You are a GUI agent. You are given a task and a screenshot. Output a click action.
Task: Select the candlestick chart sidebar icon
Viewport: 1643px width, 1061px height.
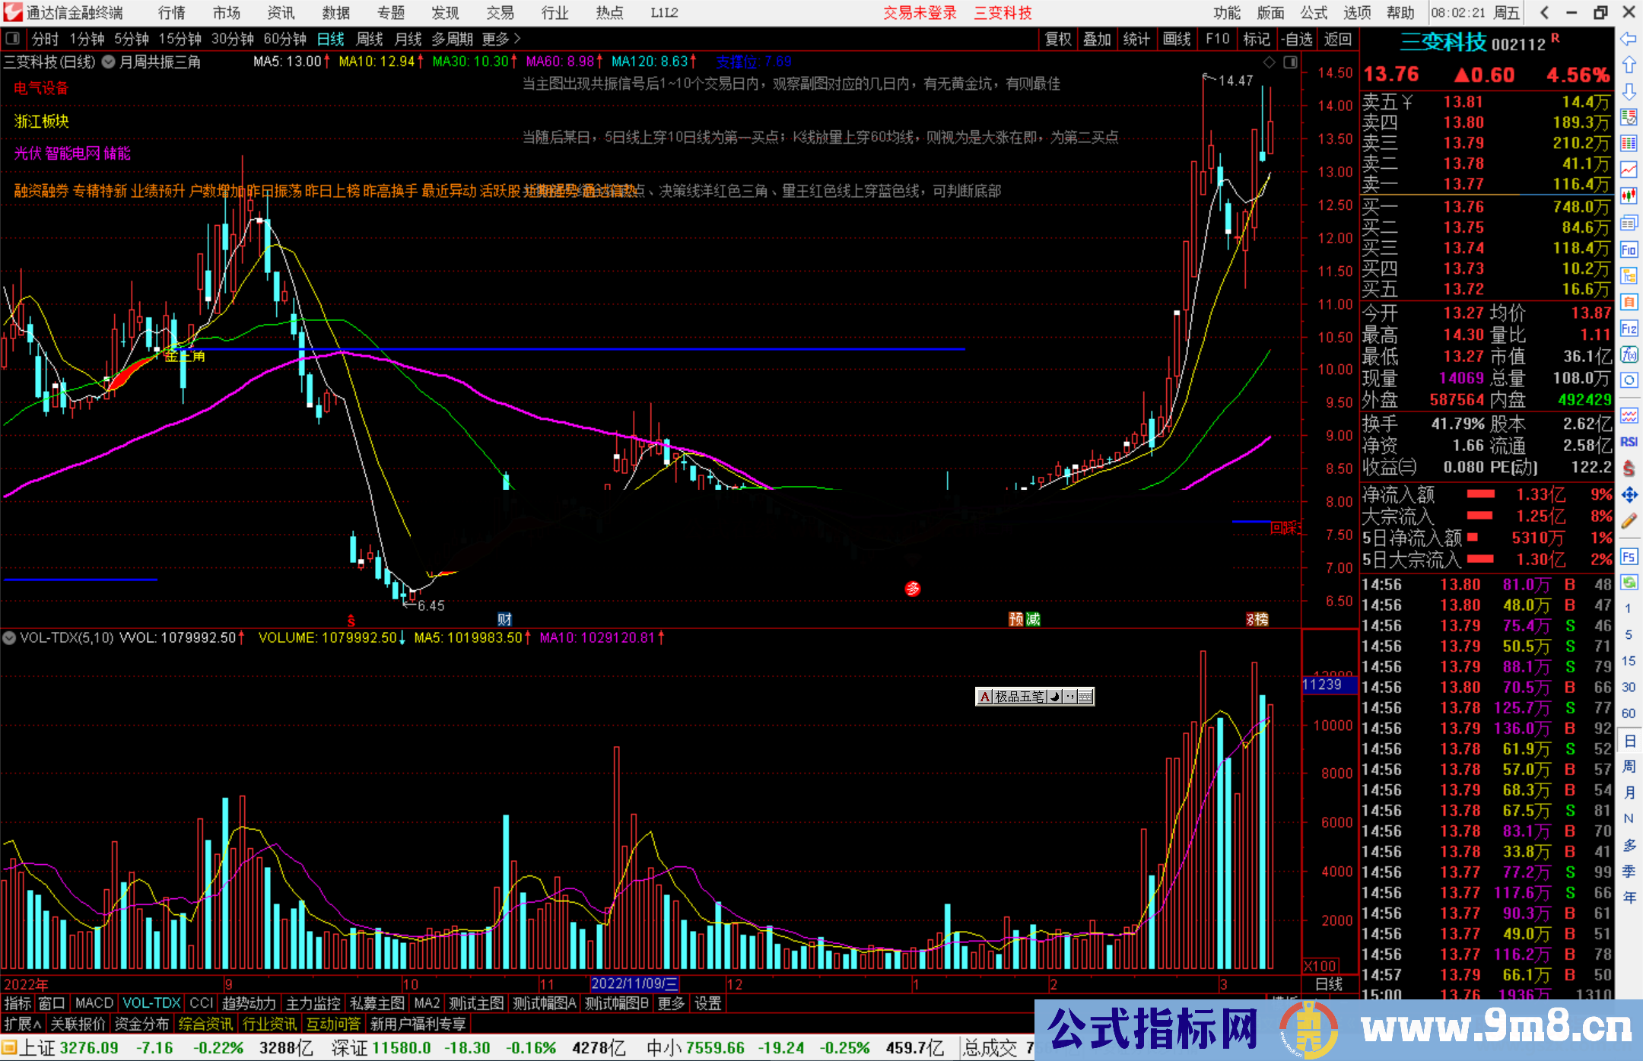coord(1629,196)
